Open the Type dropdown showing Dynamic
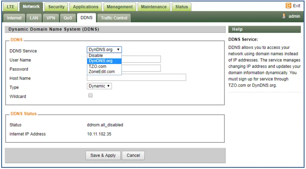Viewport: 306px width, 169px height. (x=99, y=86)
